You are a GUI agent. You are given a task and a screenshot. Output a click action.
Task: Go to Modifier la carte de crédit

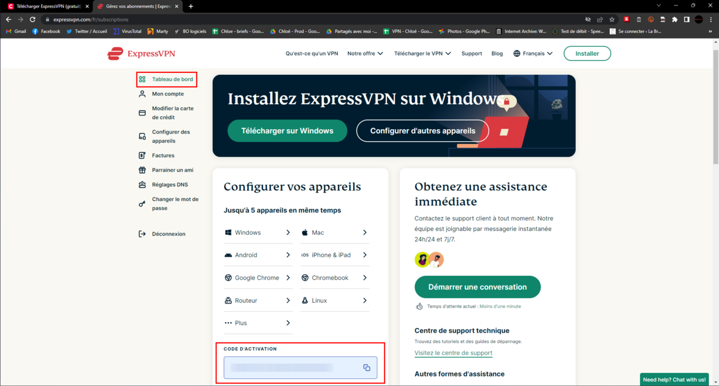[x=166, y=113]
